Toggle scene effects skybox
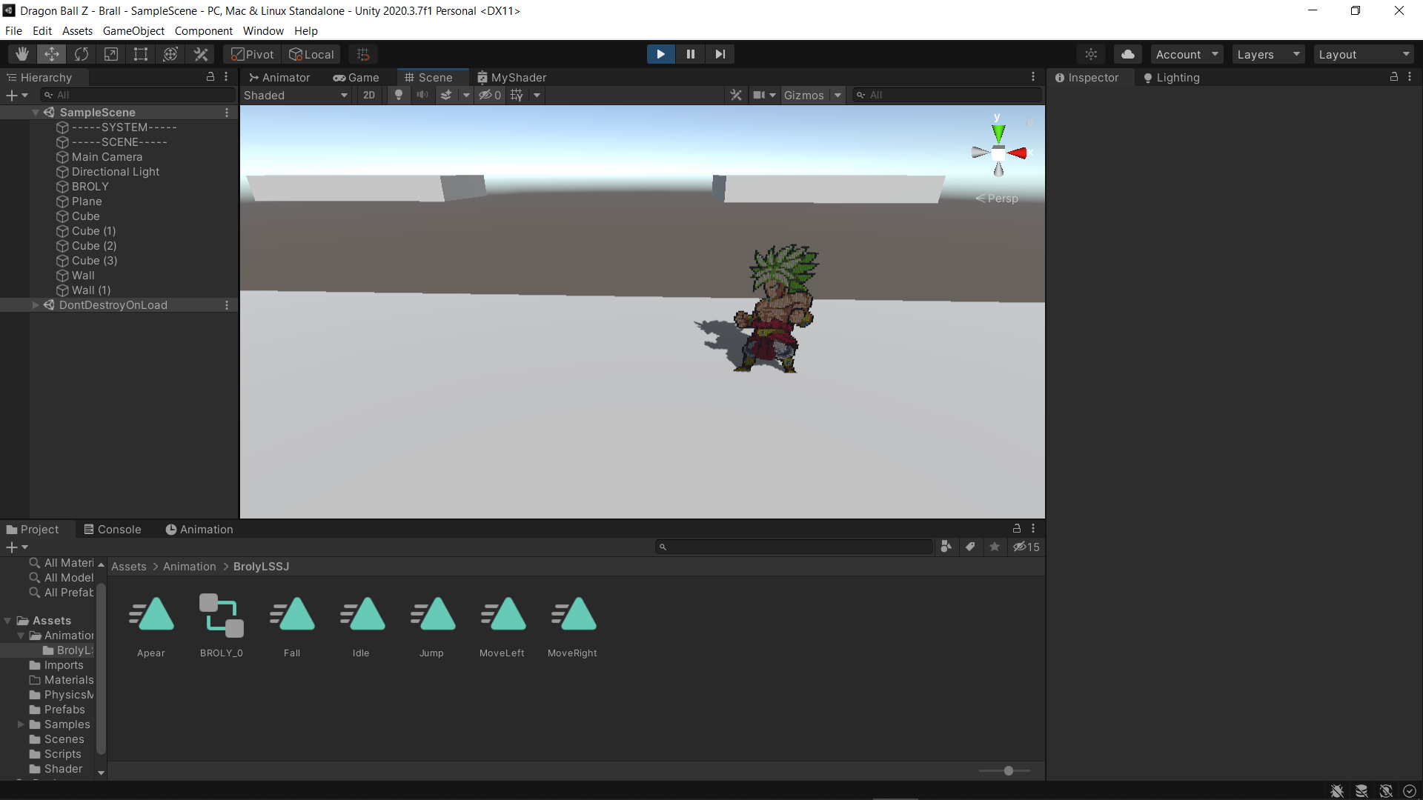Viewport: 1423px width, 800px height. click(446, 95)
